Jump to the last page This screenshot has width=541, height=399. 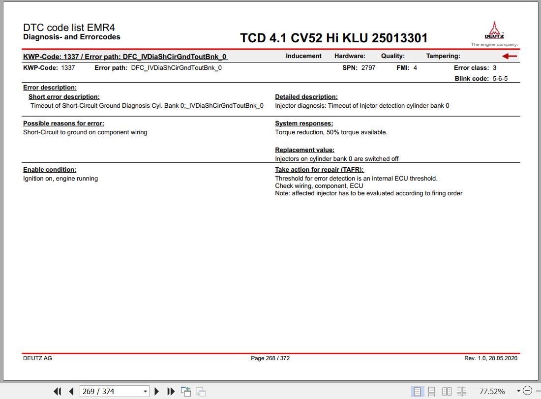(x=171, y=392)
